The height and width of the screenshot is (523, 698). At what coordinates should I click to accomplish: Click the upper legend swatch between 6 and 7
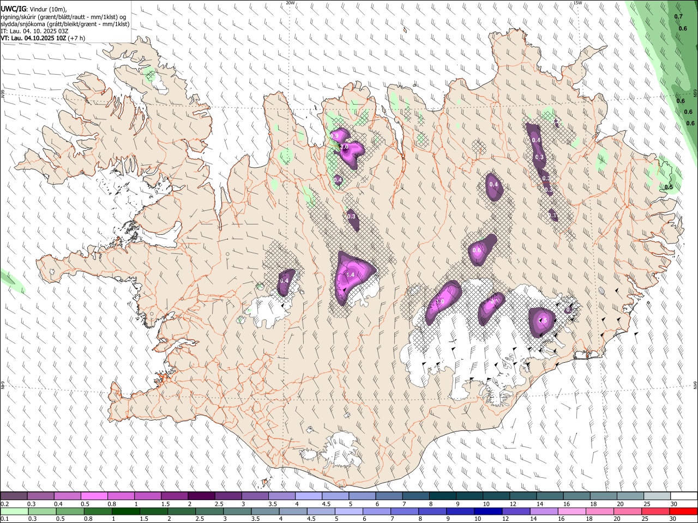point(388,496)
